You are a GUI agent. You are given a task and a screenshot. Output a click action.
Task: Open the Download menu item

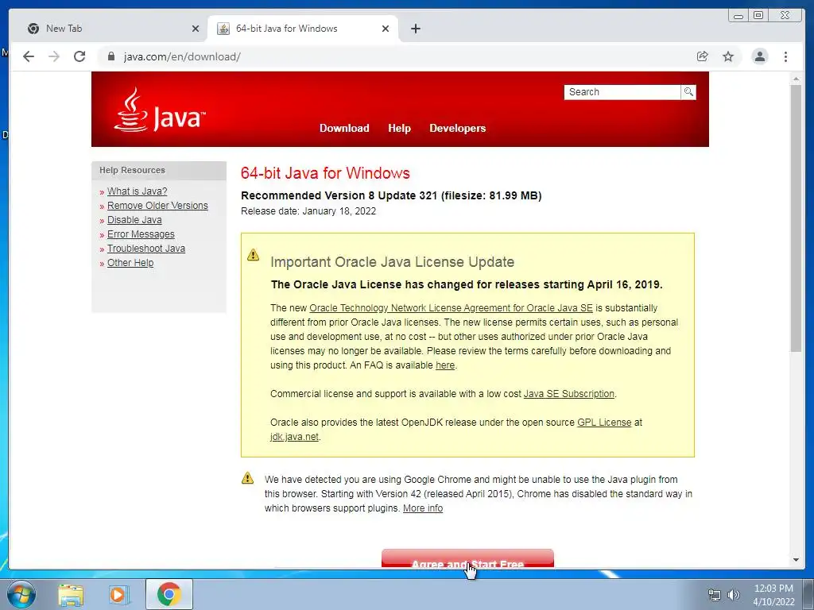tap(344, 128)
